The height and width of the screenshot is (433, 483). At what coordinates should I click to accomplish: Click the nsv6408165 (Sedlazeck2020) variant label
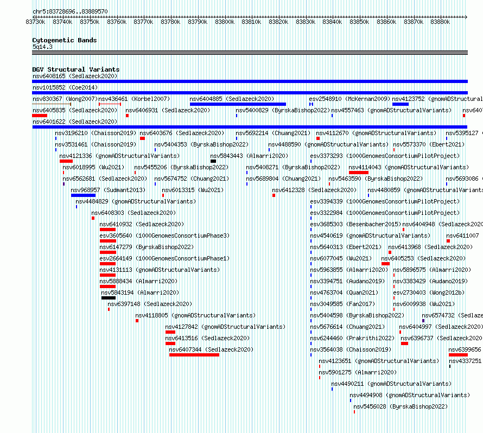[75, 76]
